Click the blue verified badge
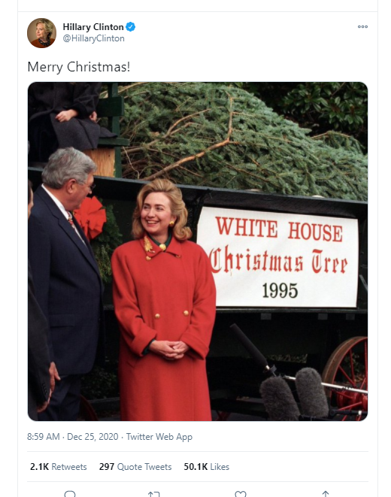The width and height of the screenshot is (391, 497). 131,27
